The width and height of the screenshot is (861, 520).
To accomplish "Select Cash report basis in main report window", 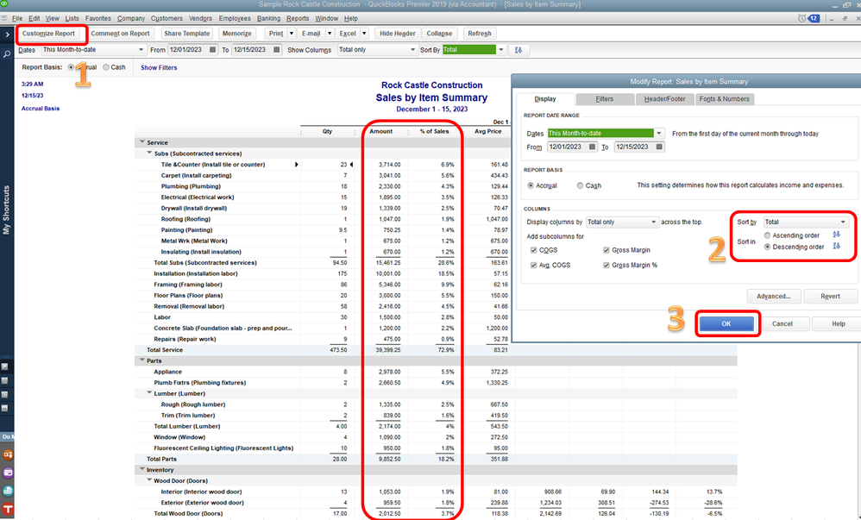I will point(106,67).
